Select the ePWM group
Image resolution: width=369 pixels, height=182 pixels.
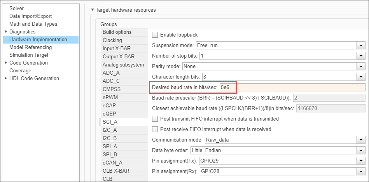pyautogui.click(x=111, y=97)
